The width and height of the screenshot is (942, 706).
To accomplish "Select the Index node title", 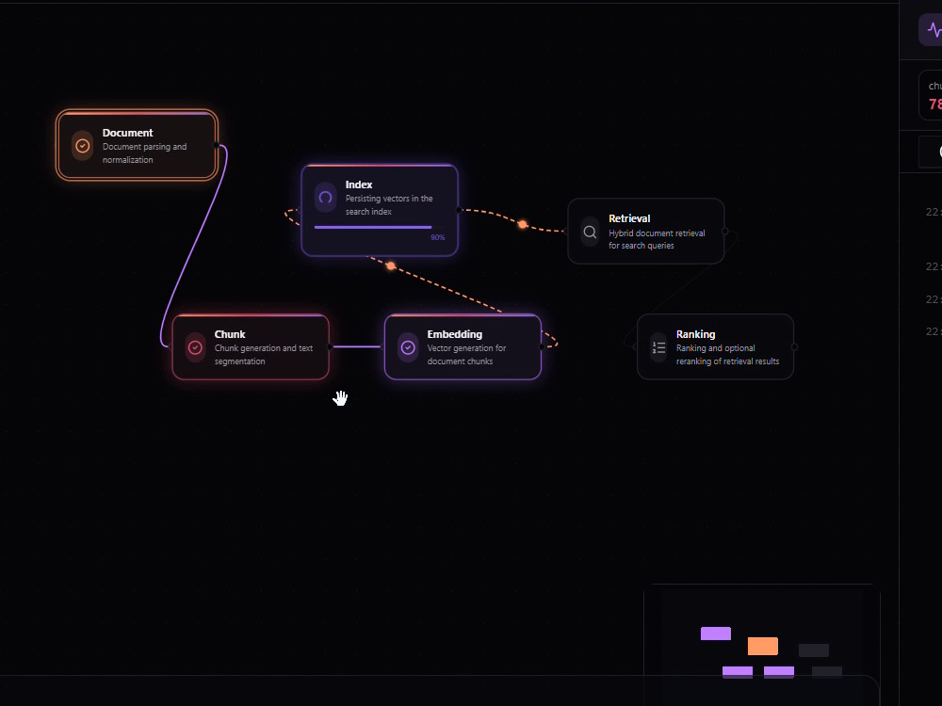I will click(359, 185).
